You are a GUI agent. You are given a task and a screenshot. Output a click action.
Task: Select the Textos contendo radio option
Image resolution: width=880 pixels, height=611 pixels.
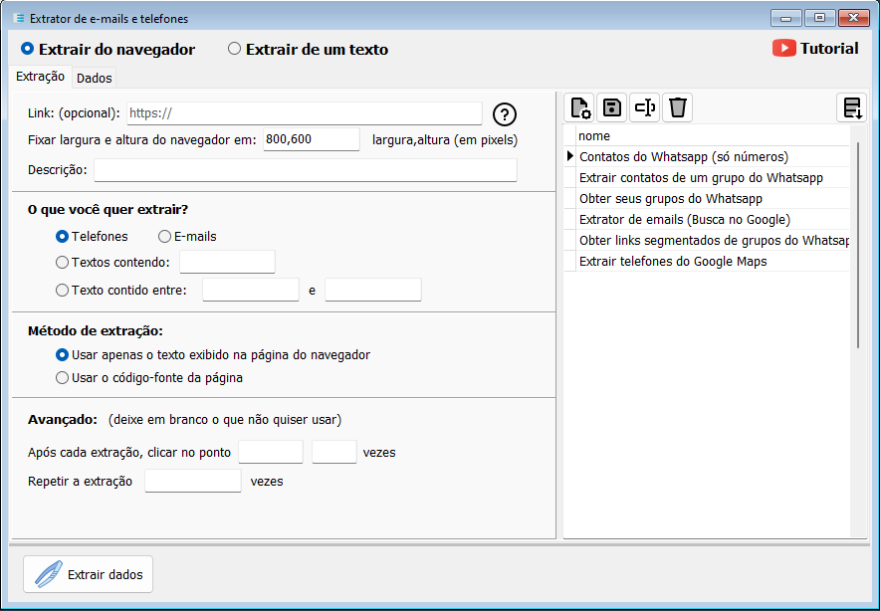coord(112,263)
